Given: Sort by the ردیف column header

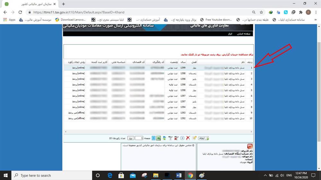Looking at the screenshot, I should (x=249, y=62).
